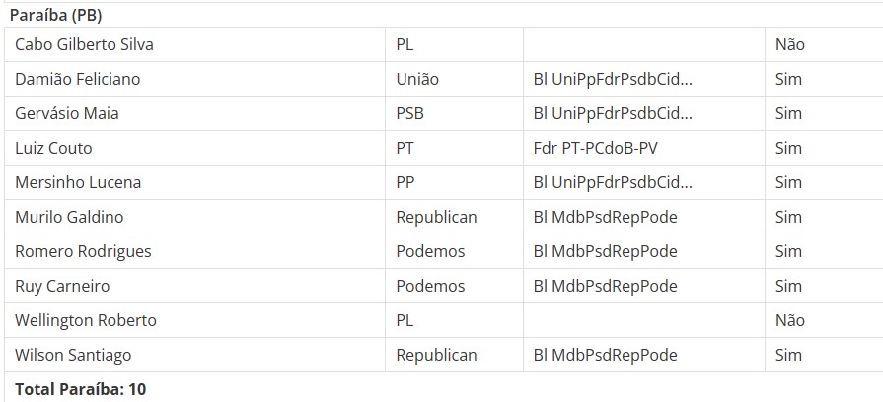The height and width of the screenshot is (402, 883).
Task: Select the Luiz Couto name cell
Action: 194,148
